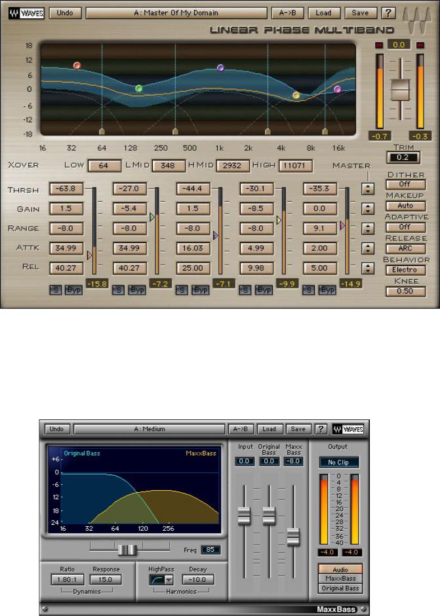Click the purple band marker near 1k

pyautogui.click(x=220, y=67)
